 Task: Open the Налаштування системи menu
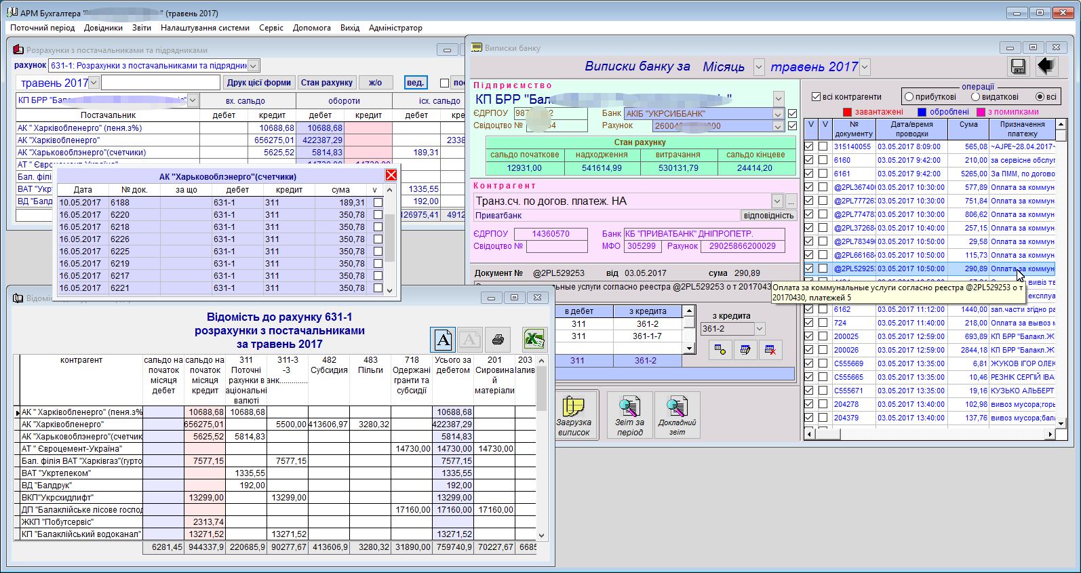tap(205, 28)
